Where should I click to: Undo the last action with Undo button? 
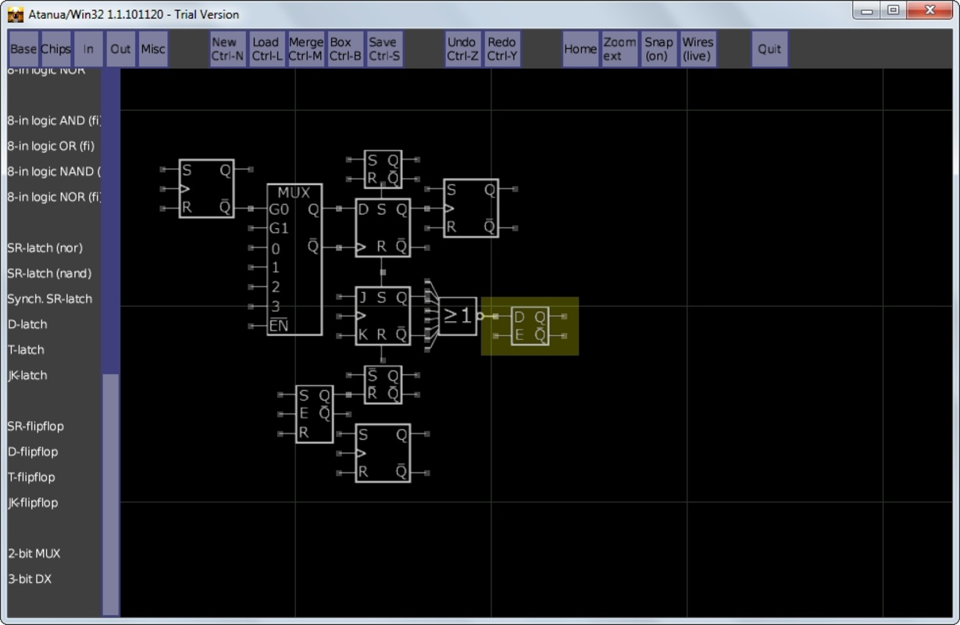(462, 49)
